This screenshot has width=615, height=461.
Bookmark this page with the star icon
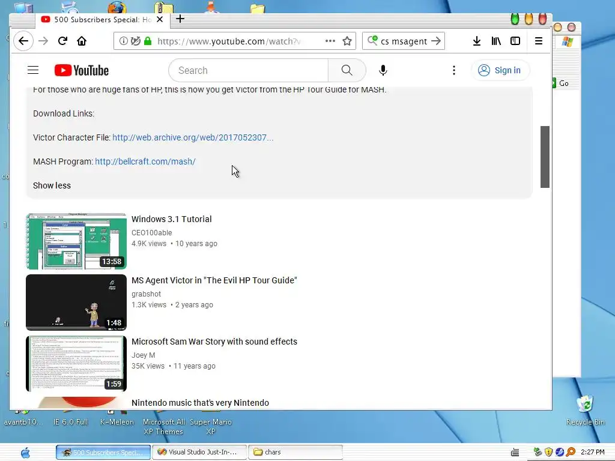pos(347,41)
